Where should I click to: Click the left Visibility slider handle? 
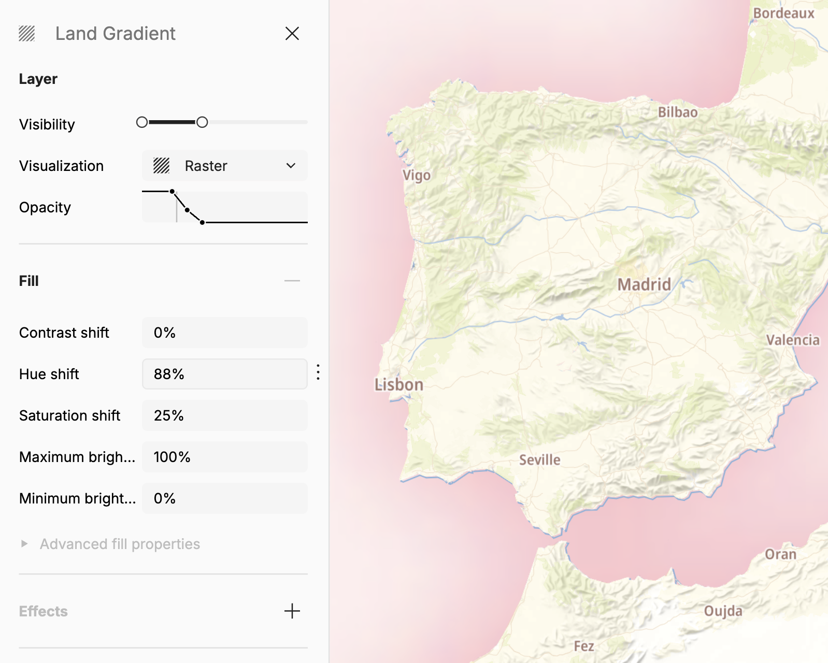pyautogui.click(x=142, y=122)
